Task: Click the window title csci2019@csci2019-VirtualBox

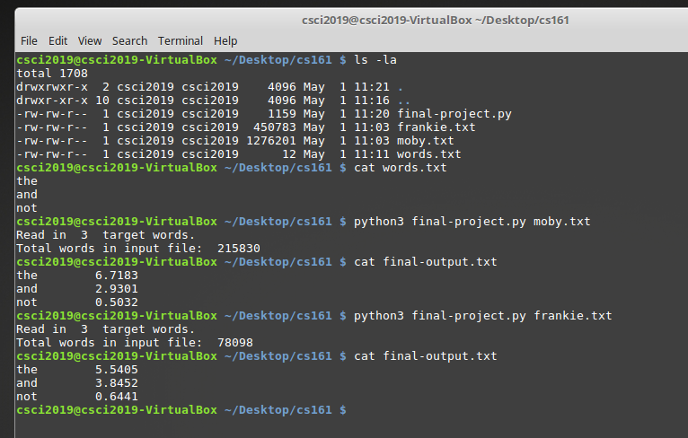Action: (436, 20)
